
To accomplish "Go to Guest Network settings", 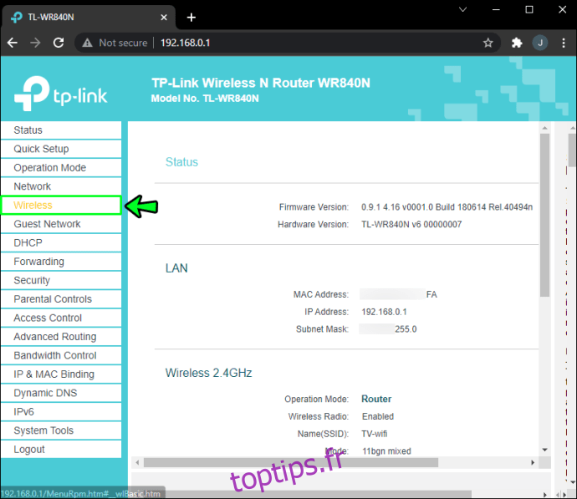I will 61,224.
